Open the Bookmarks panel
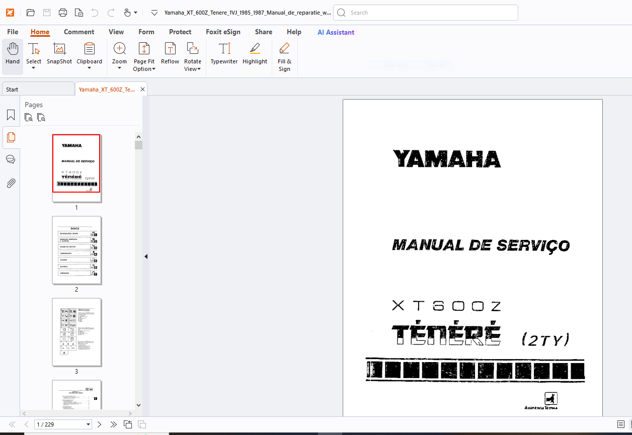The height and width of the screenshot is (435, 632). [11, 115]
